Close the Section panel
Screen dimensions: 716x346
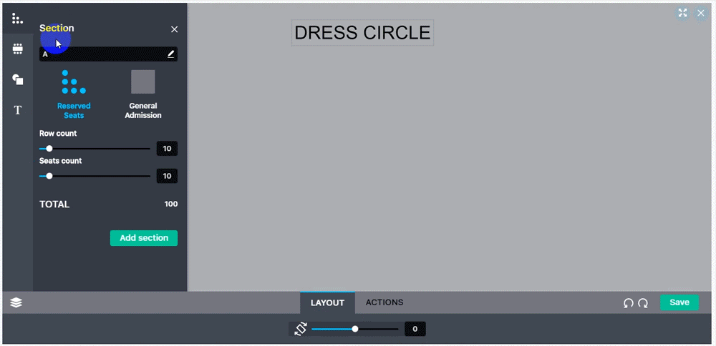(x=174, y=29)
